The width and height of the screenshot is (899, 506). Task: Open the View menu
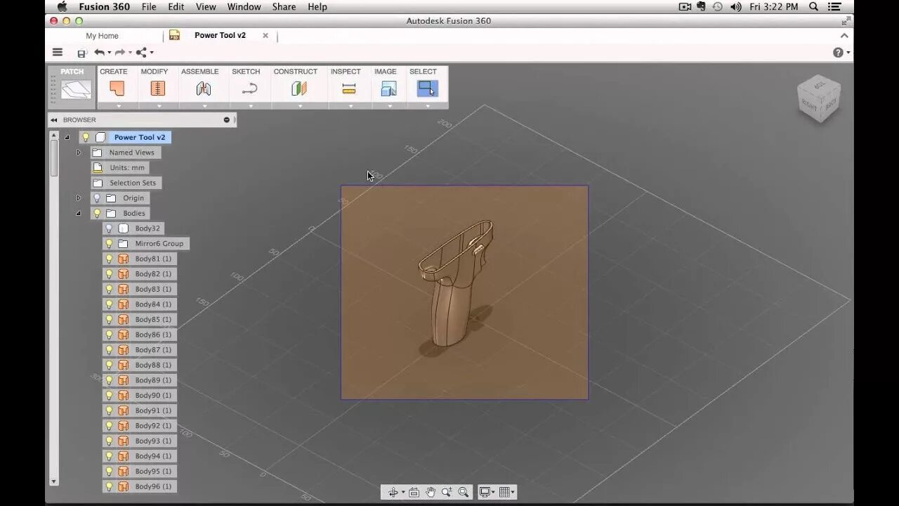point(206,7)
